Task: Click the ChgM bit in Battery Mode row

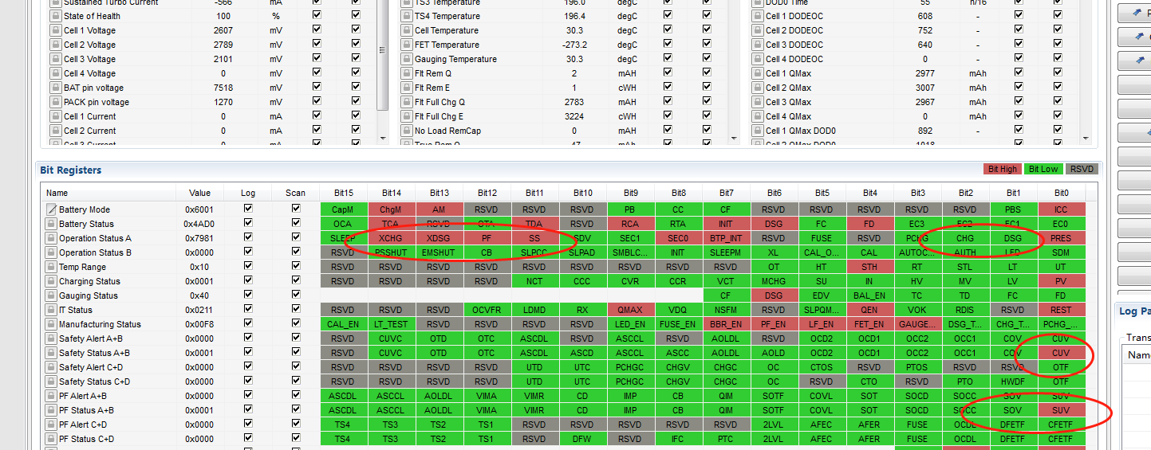Action: click(x=391, y=209)
